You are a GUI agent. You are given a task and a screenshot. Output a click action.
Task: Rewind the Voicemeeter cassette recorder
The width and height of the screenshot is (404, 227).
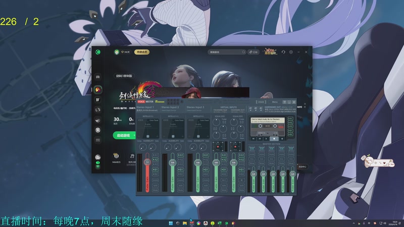254,139
